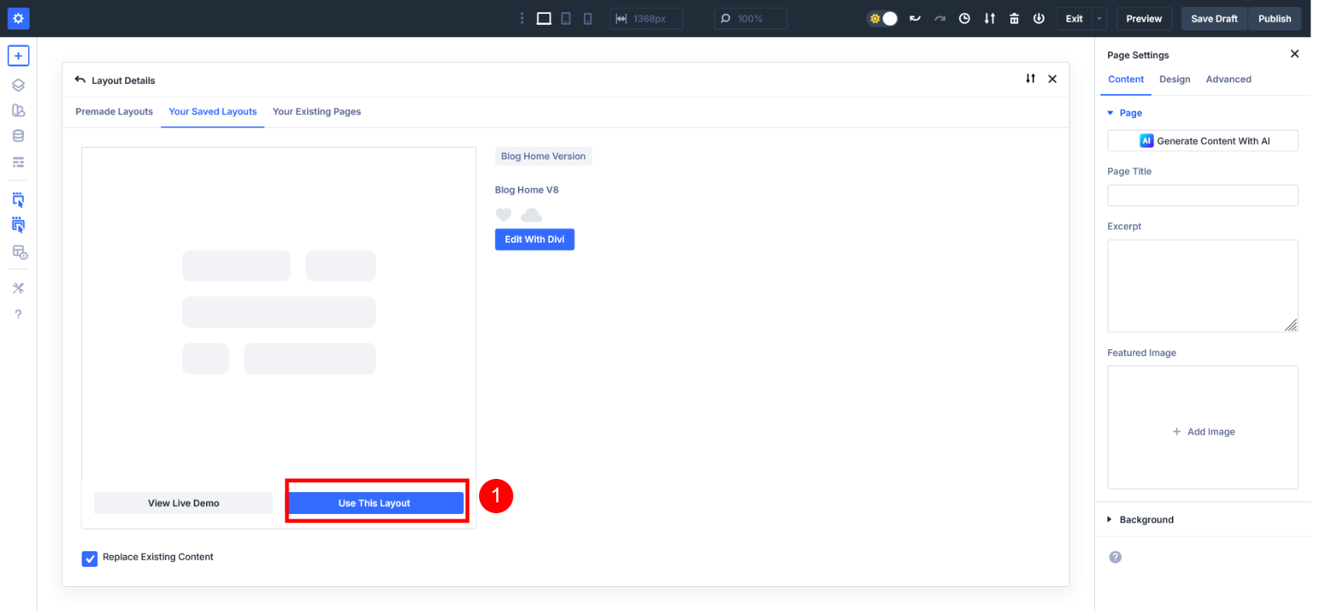Screen dimensions: 1319x615
Task: Click View Live Demo button
Action: [x=184, y=504]
